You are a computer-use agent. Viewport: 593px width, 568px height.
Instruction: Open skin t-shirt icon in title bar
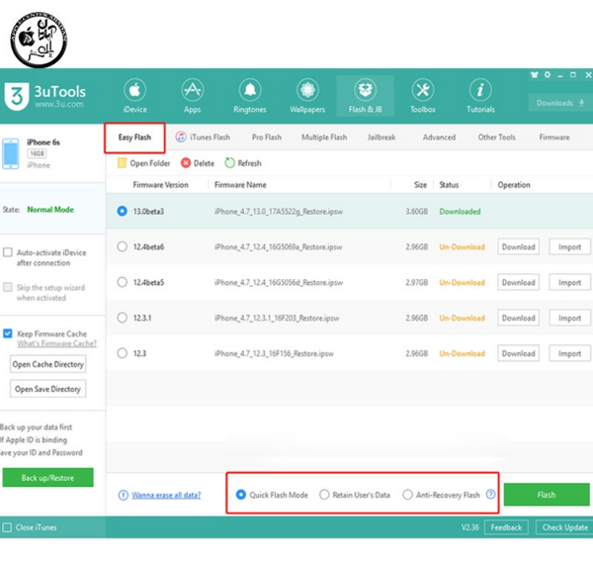click(535, 74)
